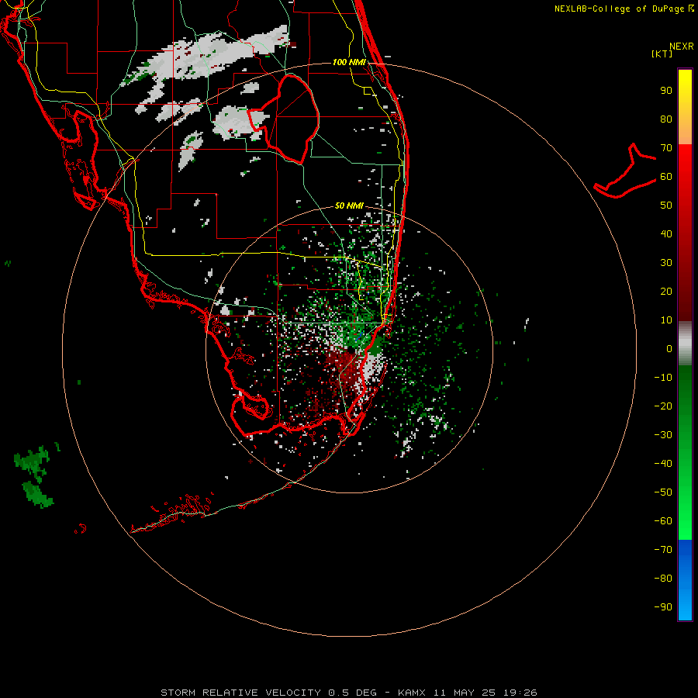
Task: Click the Storm Relative Velocity caption text
Action: pyautogui.click(x=348, y=693)
